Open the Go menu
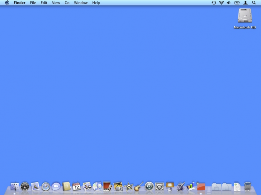This screenshot has width=261, height=195. point(67,3)
